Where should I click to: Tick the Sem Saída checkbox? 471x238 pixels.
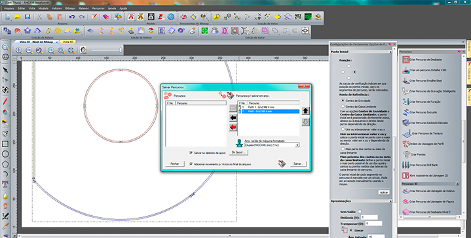[x=360, y=211]
